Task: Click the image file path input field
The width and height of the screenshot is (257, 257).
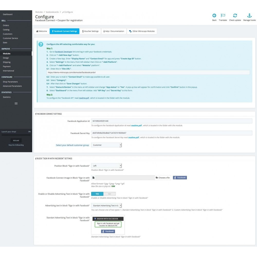Action: point(125,178)
